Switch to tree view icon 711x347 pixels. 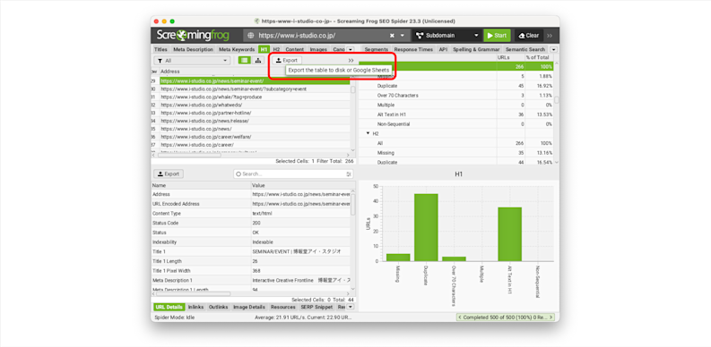click(258, 60)
